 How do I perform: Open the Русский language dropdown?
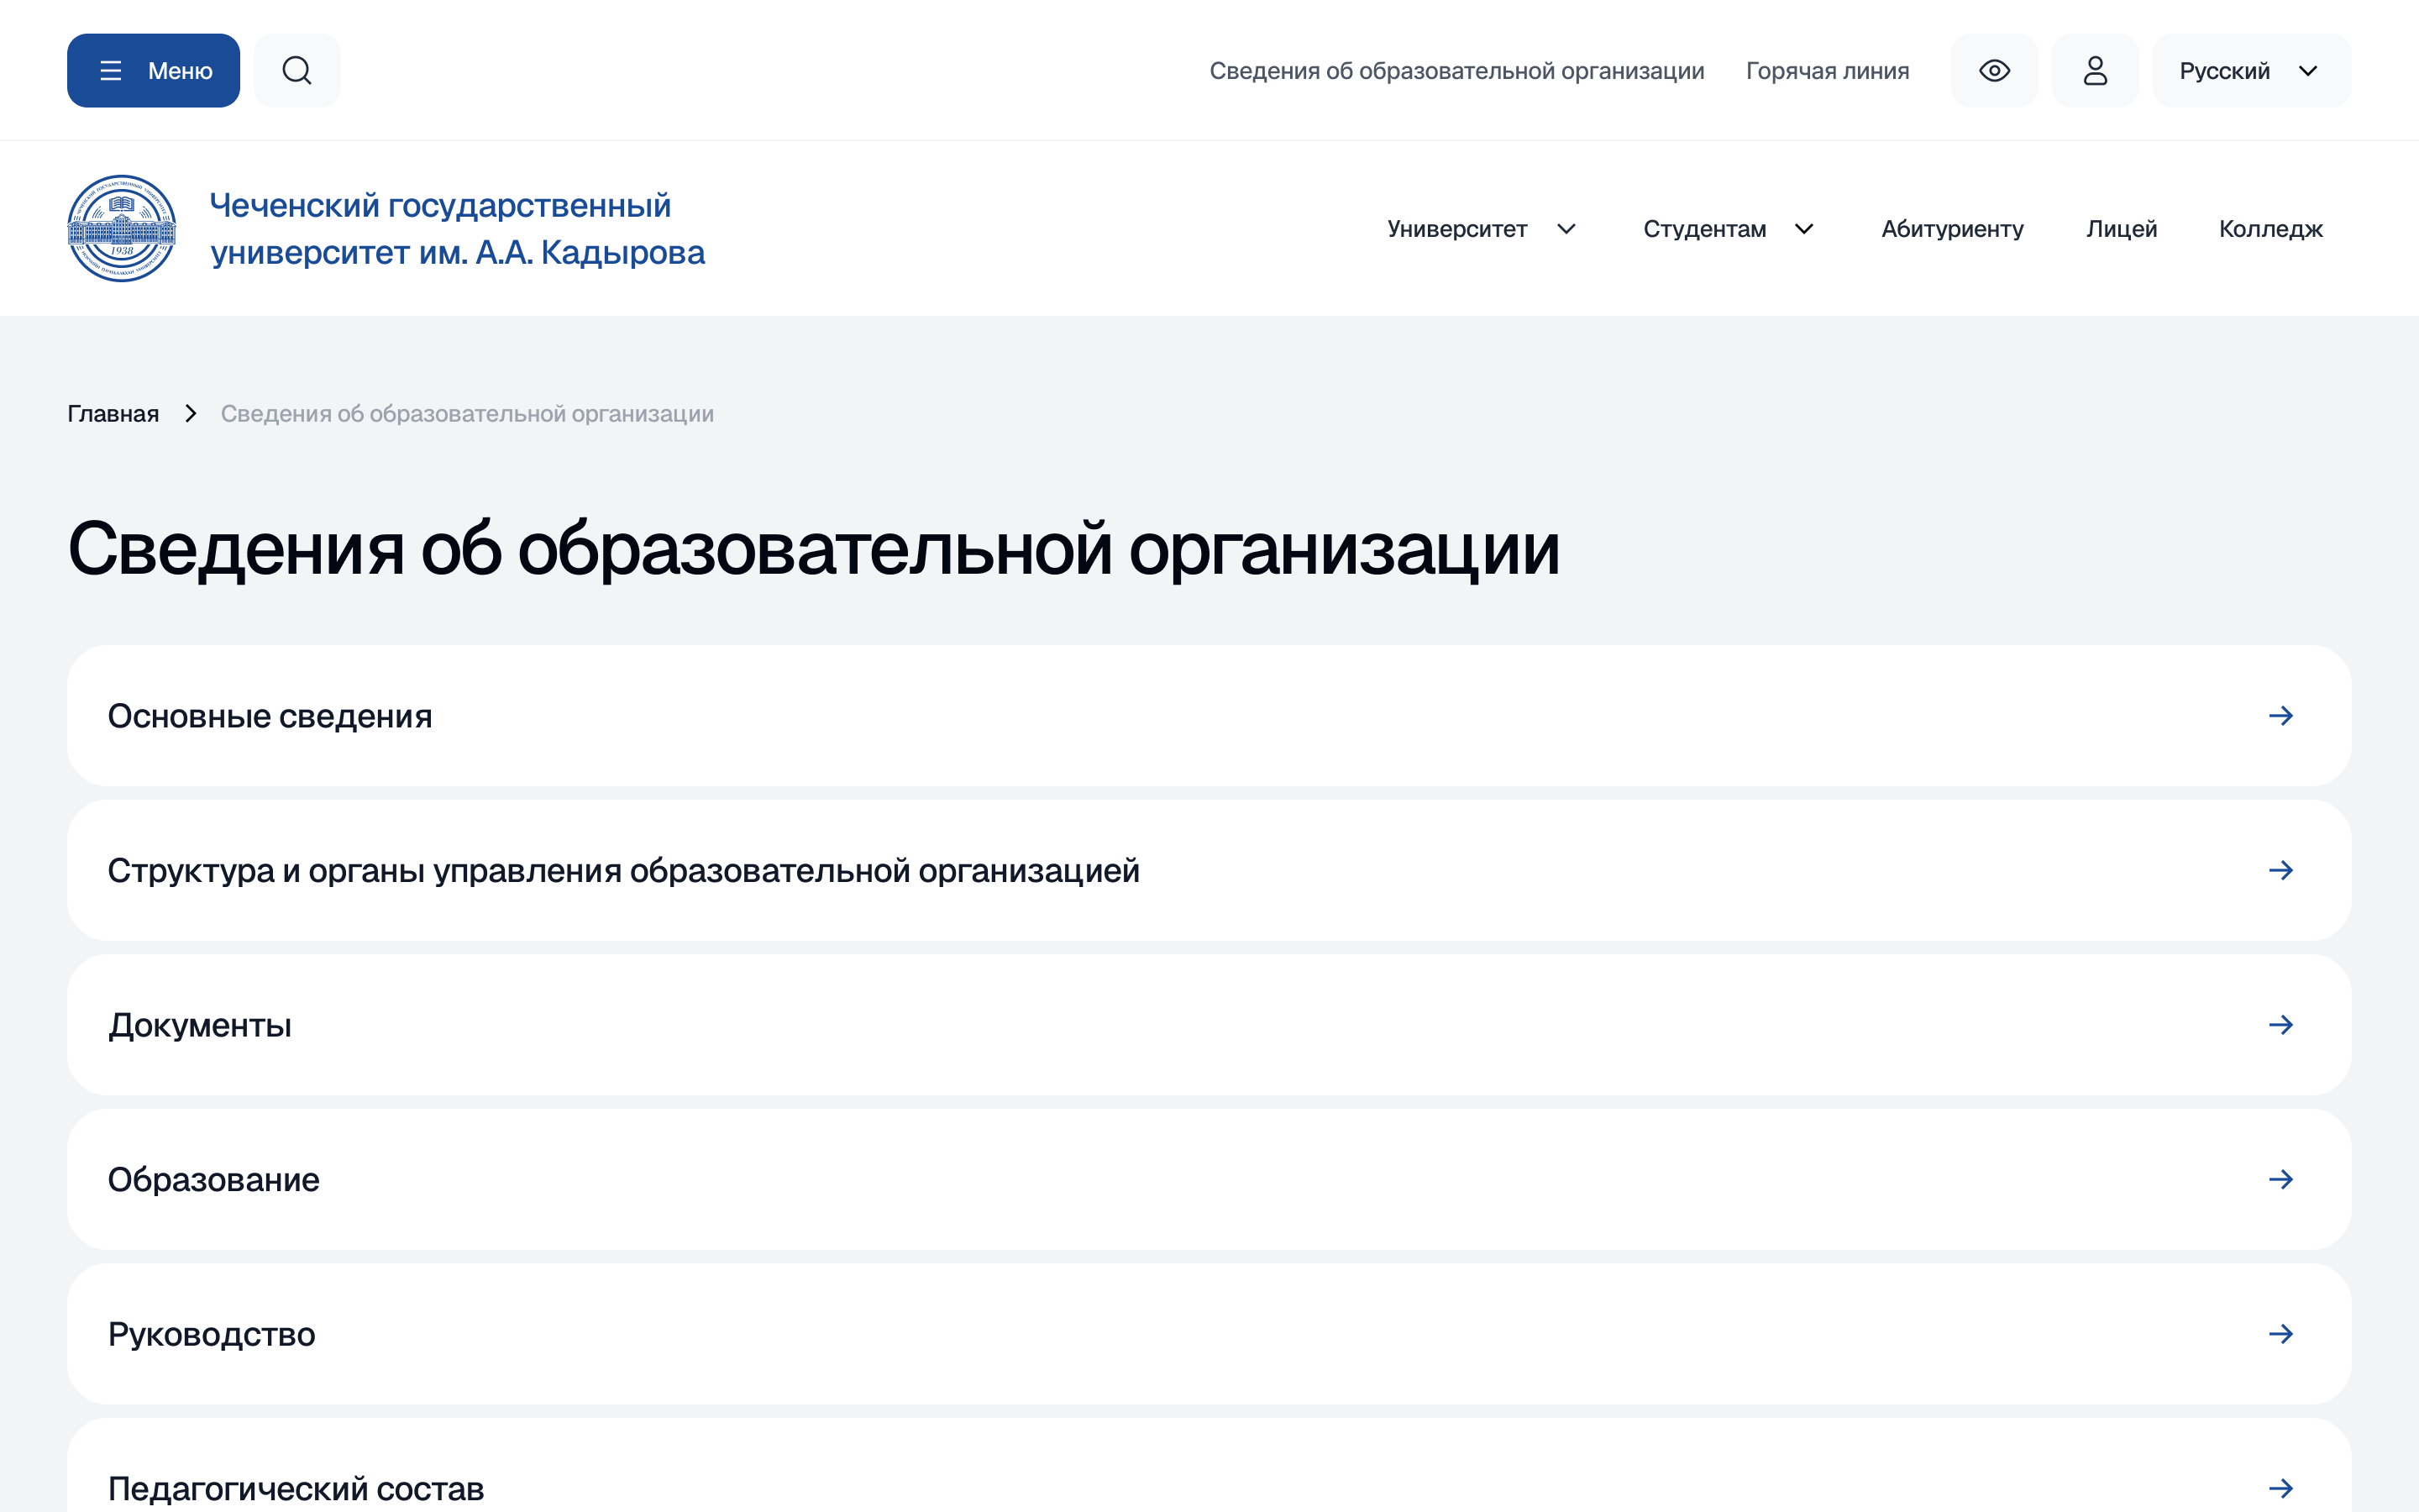tap(2251, 71)
